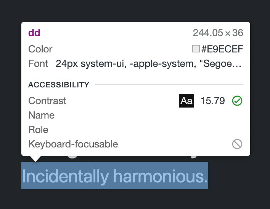Image resolution: width=270 pixels, height=209 pixels.
Task: Click the Keyboard-focusable row label
Action: 73,144
